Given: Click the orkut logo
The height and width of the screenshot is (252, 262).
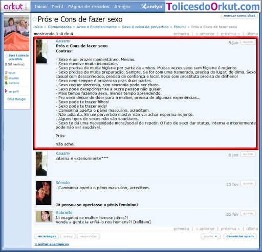Looking at the screenshot, I should [13, 7].
